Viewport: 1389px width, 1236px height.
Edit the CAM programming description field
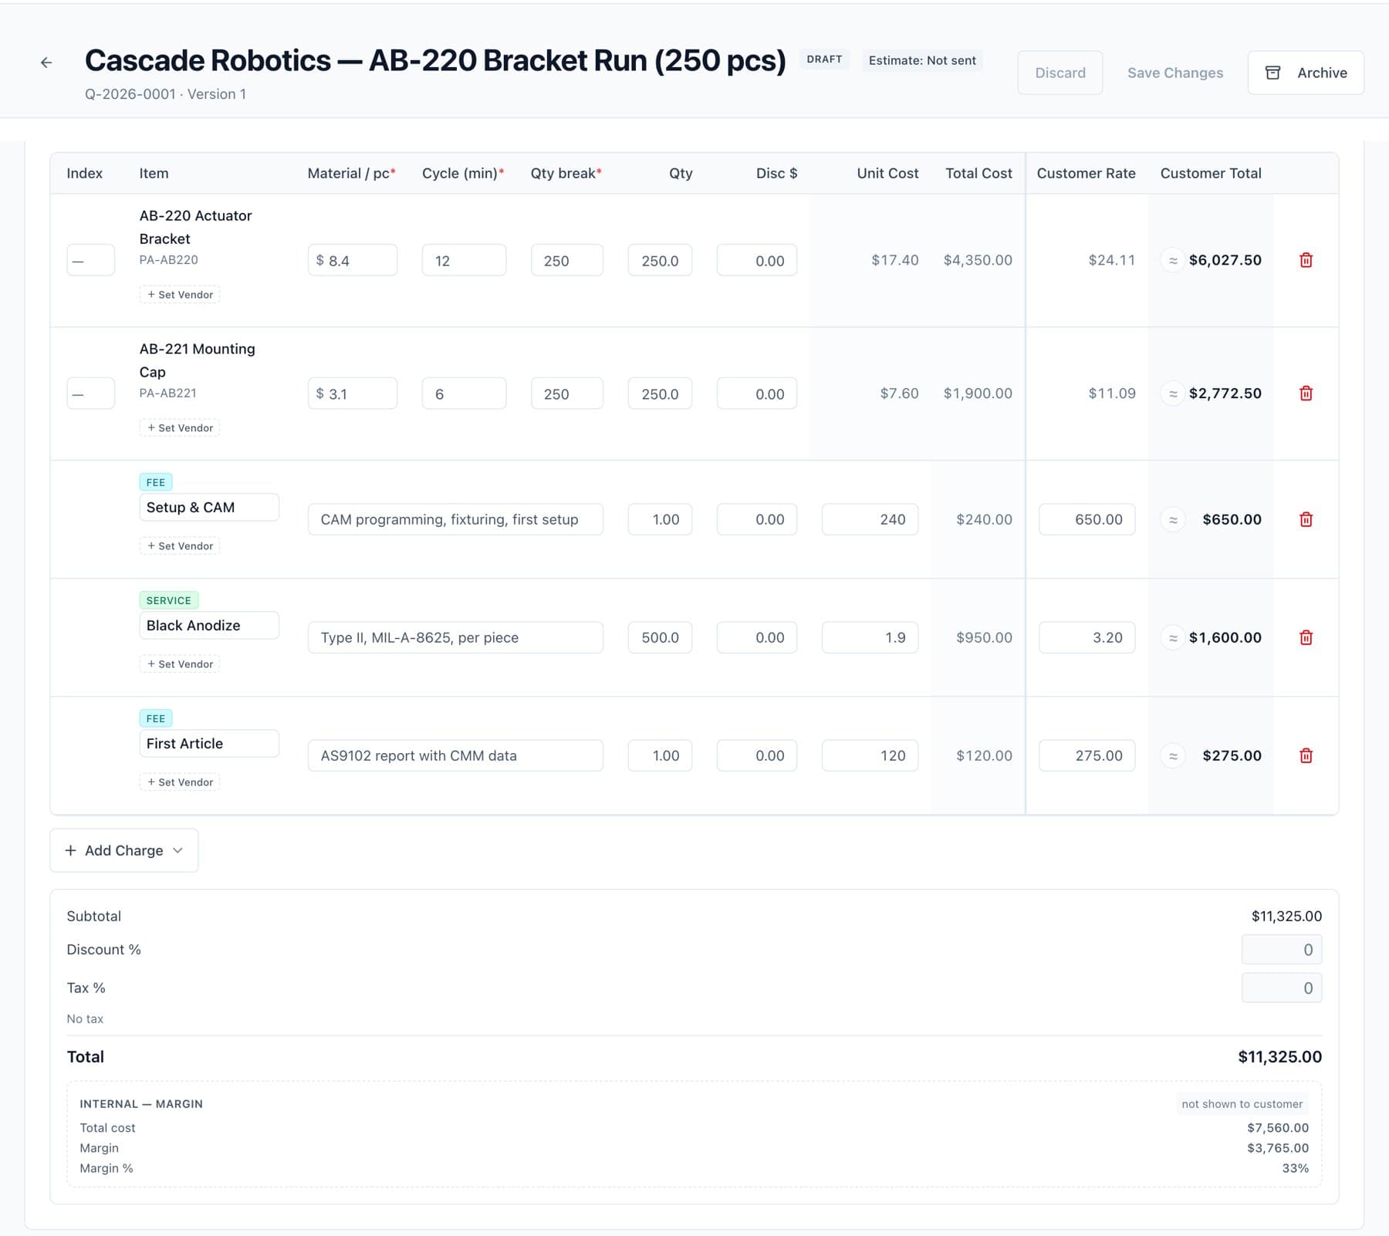coord(455,519)
